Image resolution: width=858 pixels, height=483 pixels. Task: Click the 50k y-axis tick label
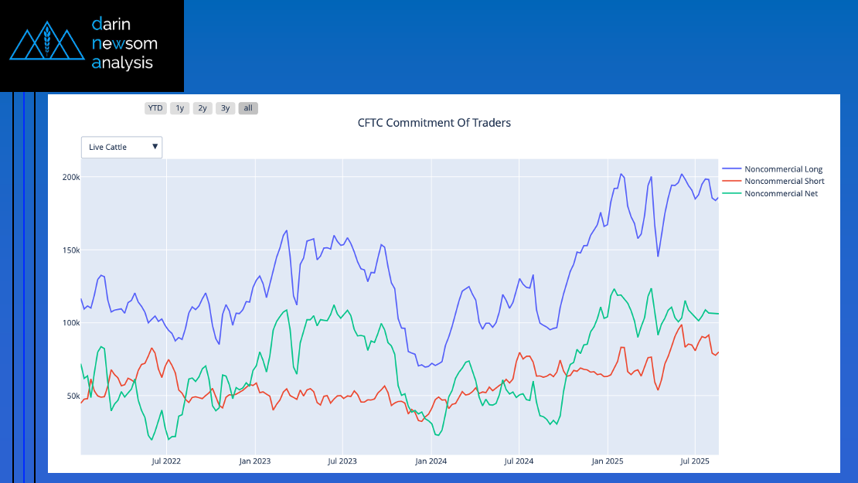pos(73,396)
